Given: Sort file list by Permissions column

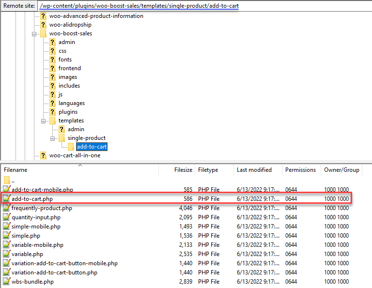Looking at the screenshot, I should pos(300,170).
